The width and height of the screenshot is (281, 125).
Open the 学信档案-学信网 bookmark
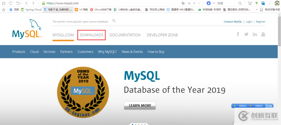coord(209,10)
